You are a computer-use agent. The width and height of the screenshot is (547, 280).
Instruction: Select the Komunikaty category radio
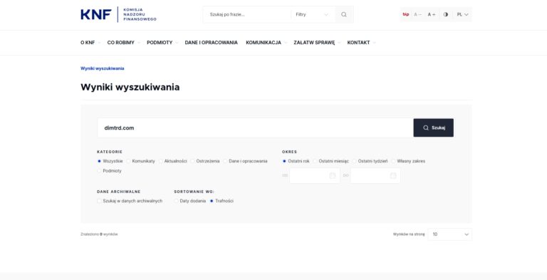click(128, 161)
